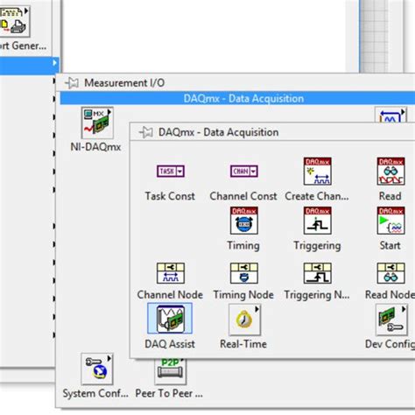Expand the highlighted palette row arrow

click(54, 62)
